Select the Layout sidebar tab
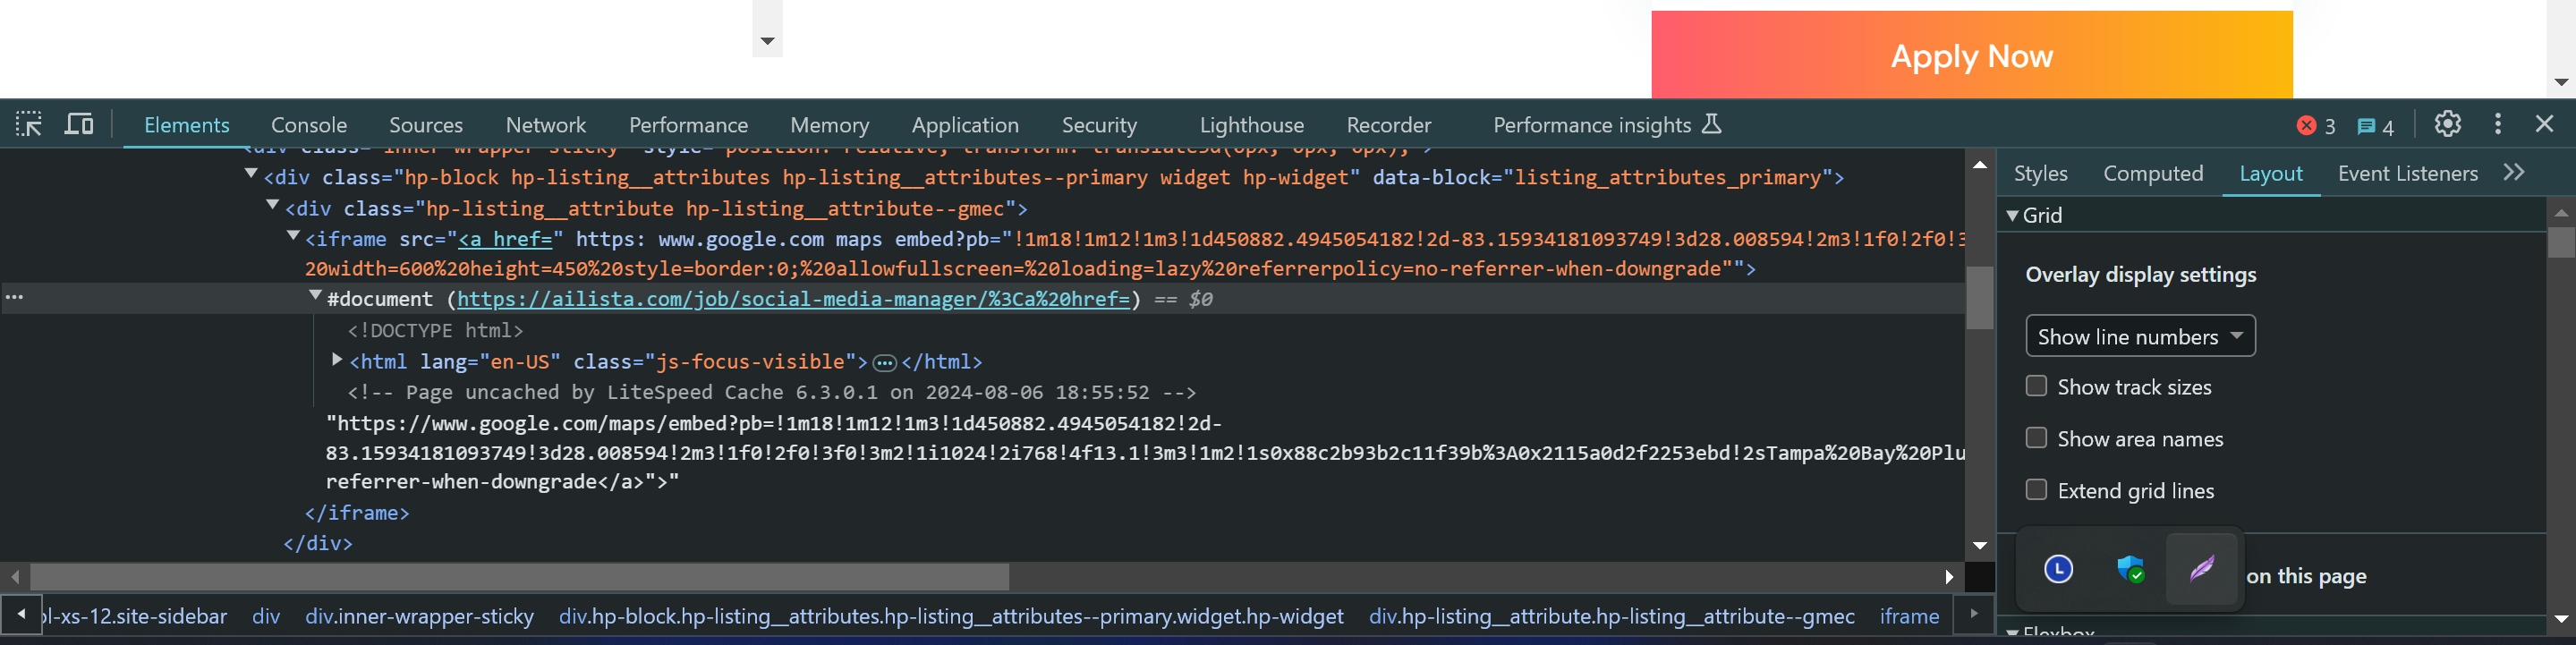2576x645 pixels. tap(2271, 174)
